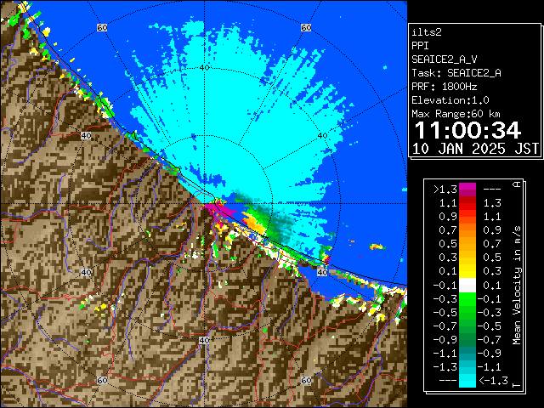
Task: Select the 'Task: SEAICE2_A' line
Action: pos(456,73)
